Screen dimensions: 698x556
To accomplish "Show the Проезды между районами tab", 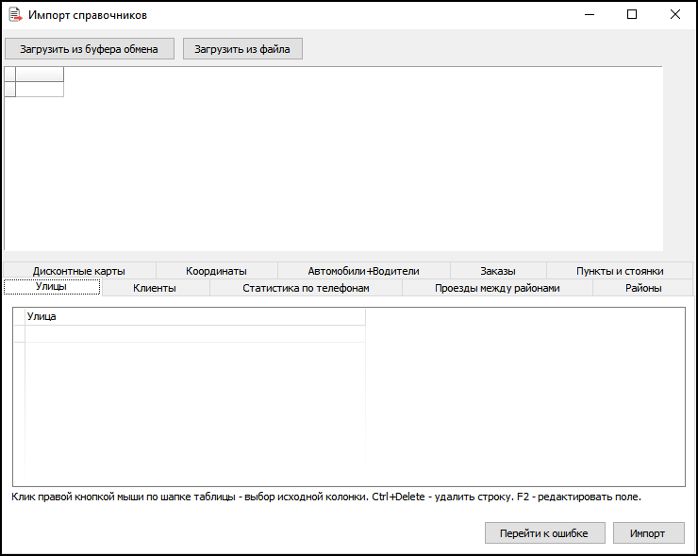I will tap(496, 288).
